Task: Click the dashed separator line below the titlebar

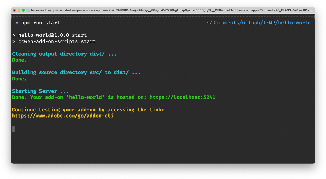Action: pyautogui.click(x=163, y=16)
